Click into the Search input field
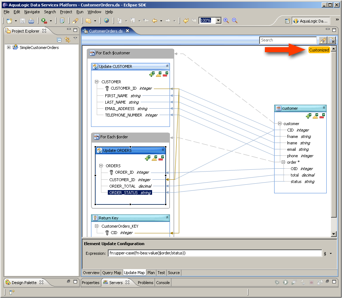This screenshot has height=298, width=342. click(288, 40)
